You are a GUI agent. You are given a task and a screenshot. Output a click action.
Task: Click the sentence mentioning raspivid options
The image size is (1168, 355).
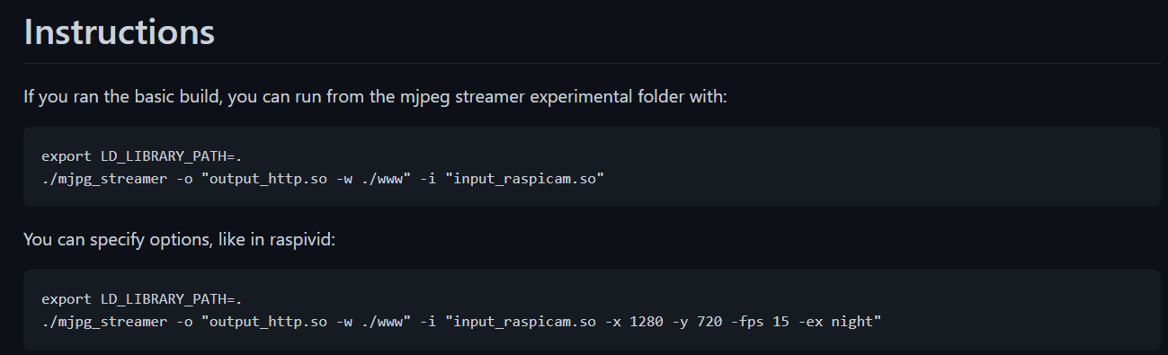click(x=179, y=242)
